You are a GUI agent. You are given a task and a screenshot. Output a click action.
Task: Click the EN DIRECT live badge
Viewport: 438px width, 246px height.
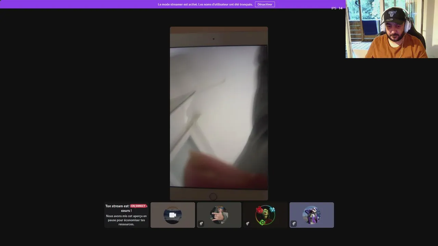pos(138,206)
